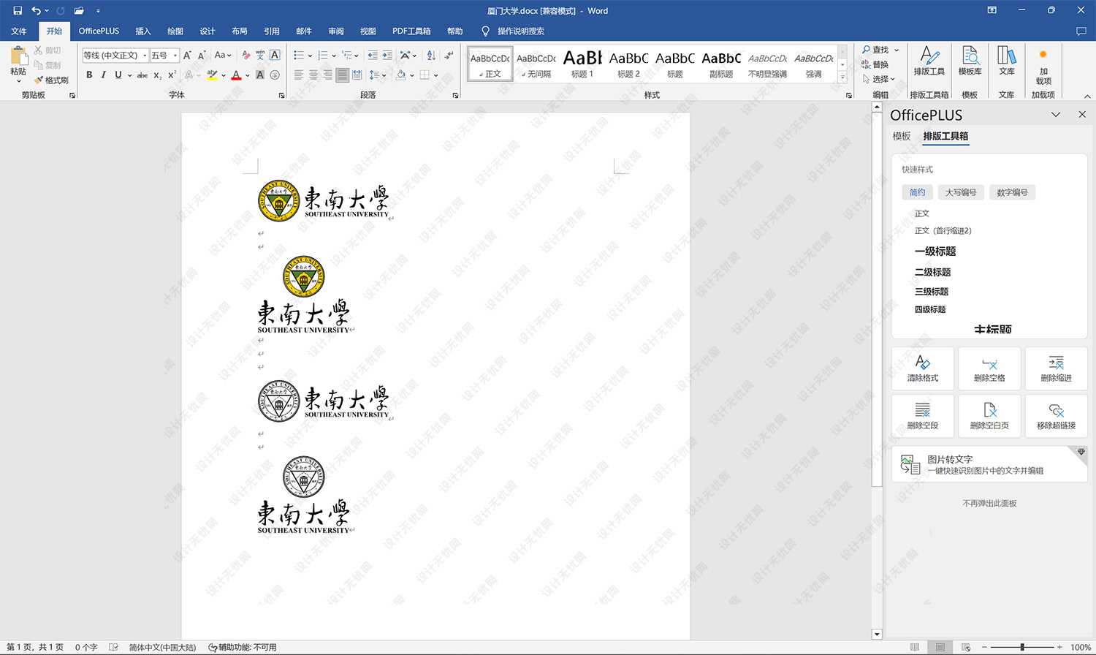This screenshot has width=1096, height=655.
Task: Open the font color dropdown arrow
Action: click(x=248, y=75)
